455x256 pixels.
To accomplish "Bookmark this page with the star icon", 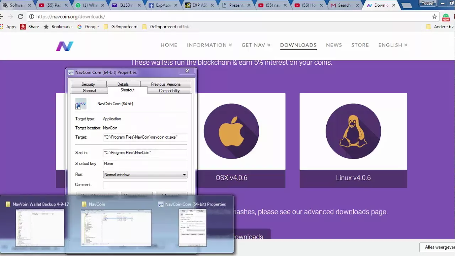I will pos(434,17).
